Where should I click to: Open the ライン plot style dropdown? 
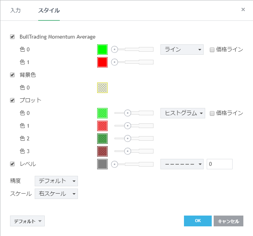pyautogui.click(x=182, y=49)
